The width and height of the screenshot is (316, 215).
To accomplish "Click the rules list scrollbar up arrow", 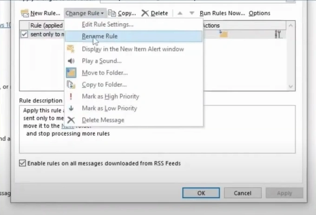I will click(290, 26).
